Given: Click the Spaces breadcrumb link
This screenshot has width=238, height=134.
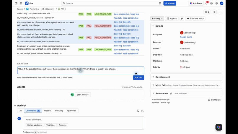Looking at the screenshot, I should [x=20, y=9].
